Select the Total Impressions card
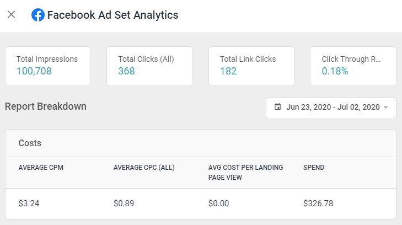Screen dimensions: 402x225 tap(47, 66)
